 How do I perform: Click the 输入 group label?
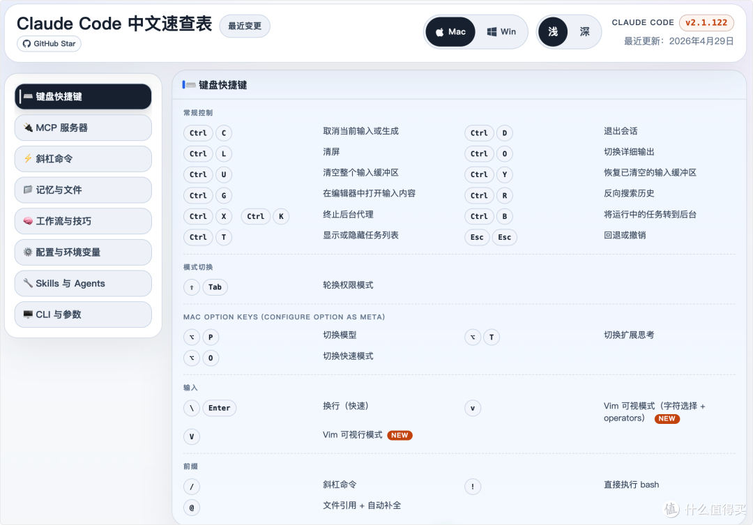[190, 388]
